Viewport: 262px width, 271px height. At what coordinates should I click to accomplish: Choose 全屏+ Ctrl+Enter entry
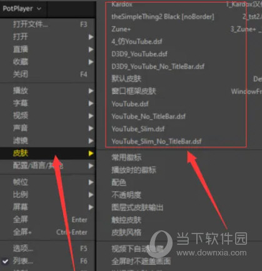pos(48,232)
